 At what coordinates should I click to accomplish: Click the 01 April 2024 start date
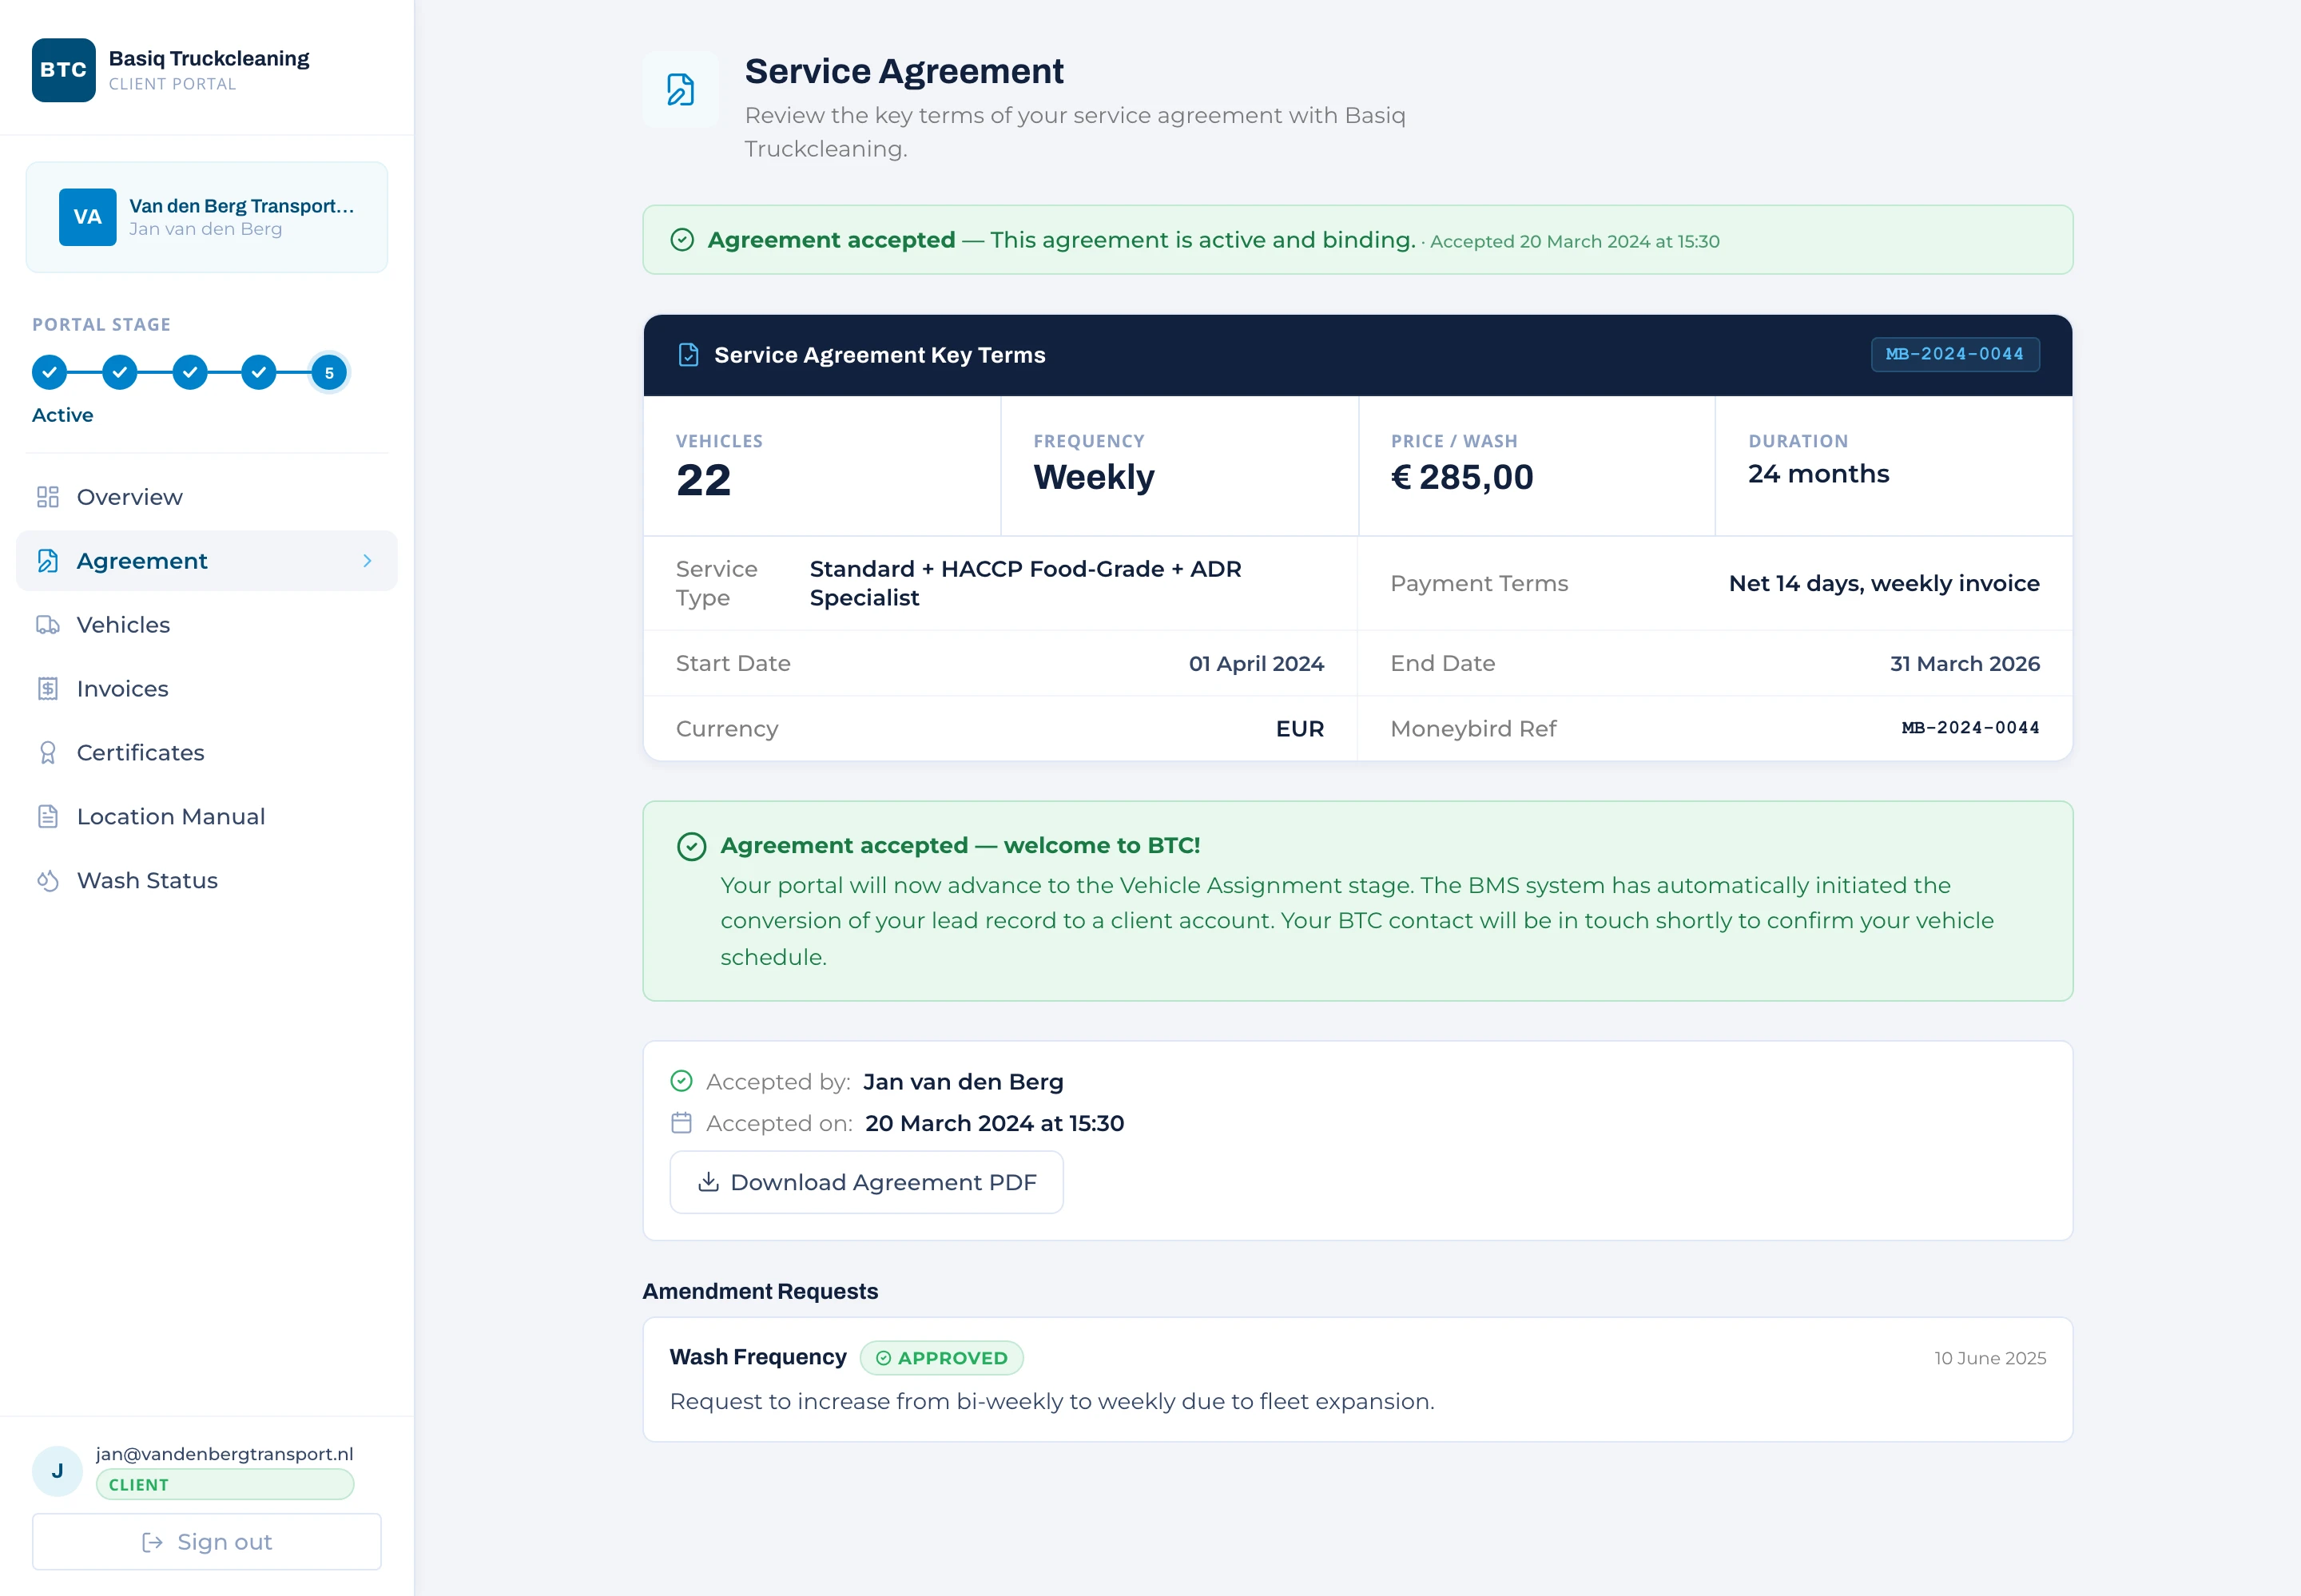coord(1256,664)
